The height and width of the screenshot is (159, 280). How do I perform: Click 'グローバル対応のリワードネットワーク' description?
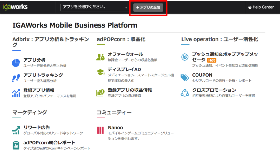tap(53, 133)
